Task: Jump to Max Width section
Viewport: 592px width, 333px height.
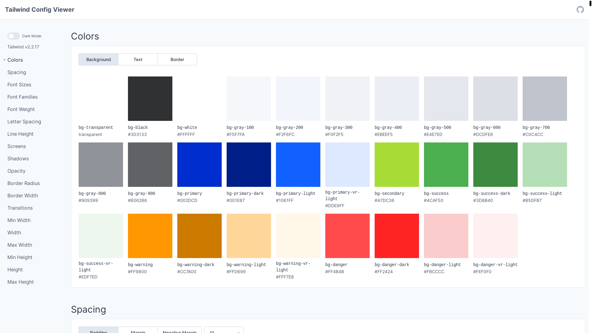Action: pos(20,245)
